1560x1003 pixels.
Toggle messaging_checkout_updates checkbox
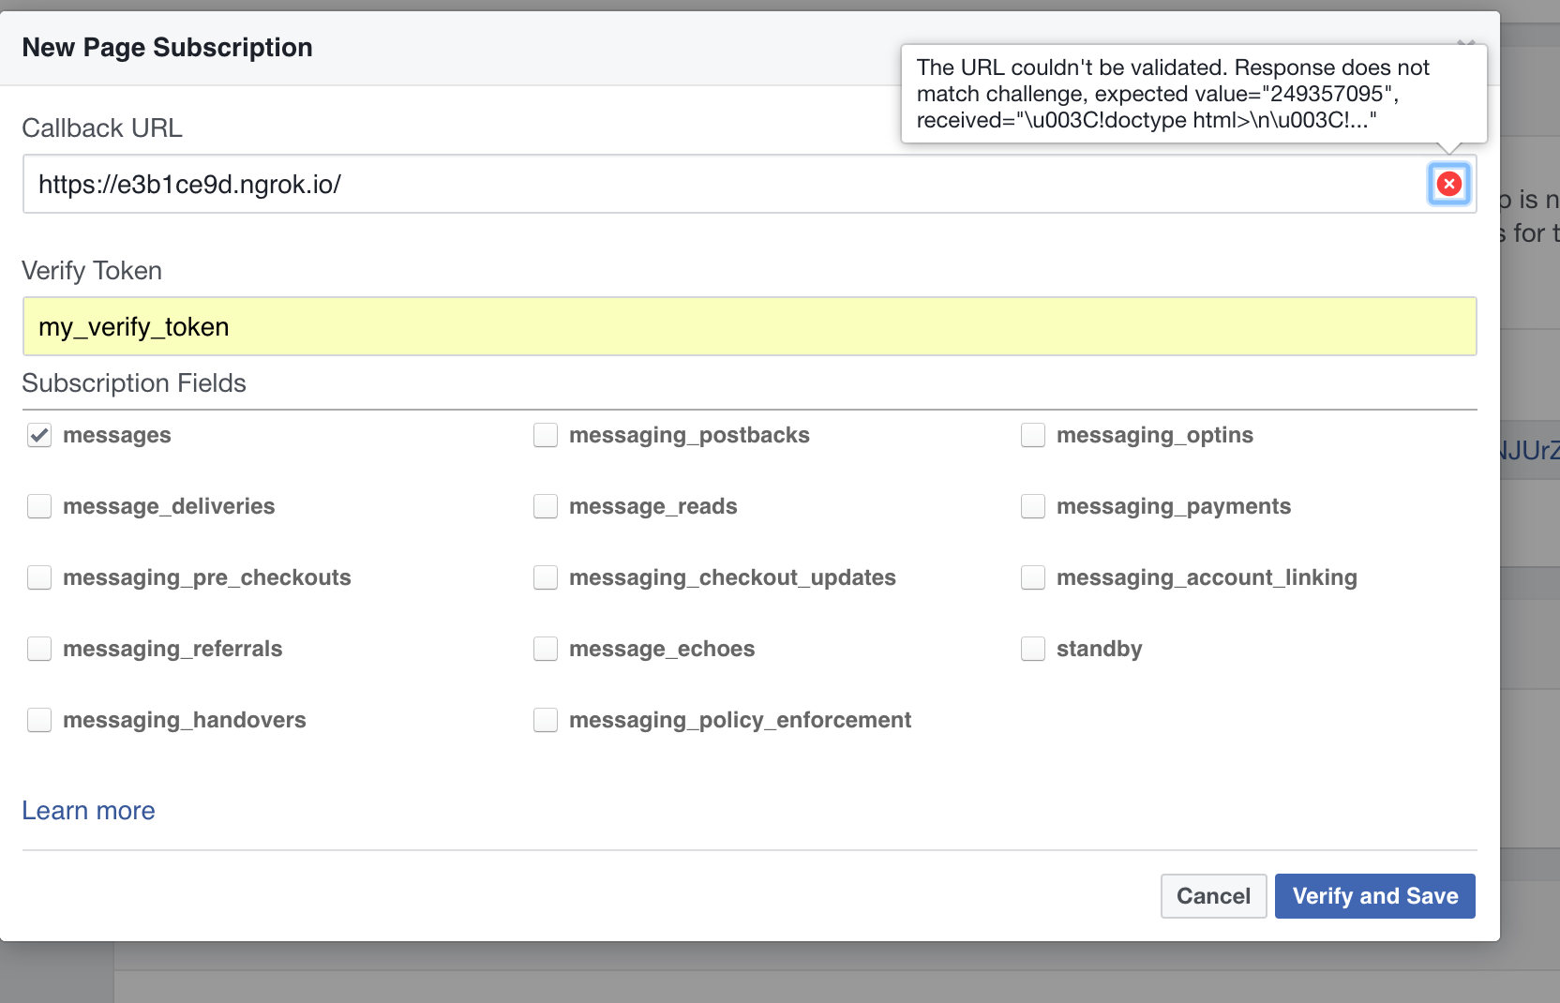click(x=546, y=577)
